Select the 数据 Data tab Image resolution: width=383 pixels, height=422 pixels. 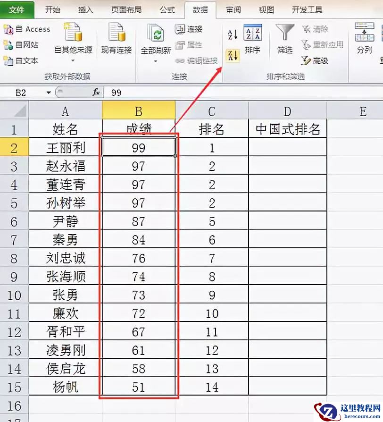tap(200, 10)
